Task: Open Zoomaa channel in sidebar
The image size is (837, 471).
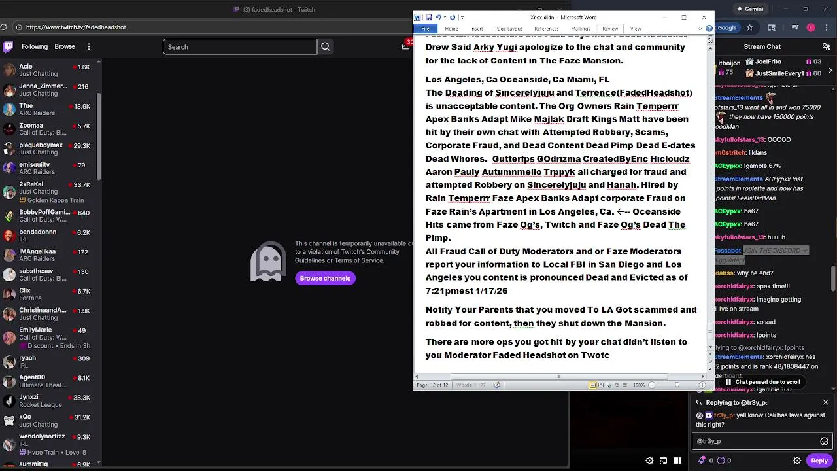Action: pos(49,128)
